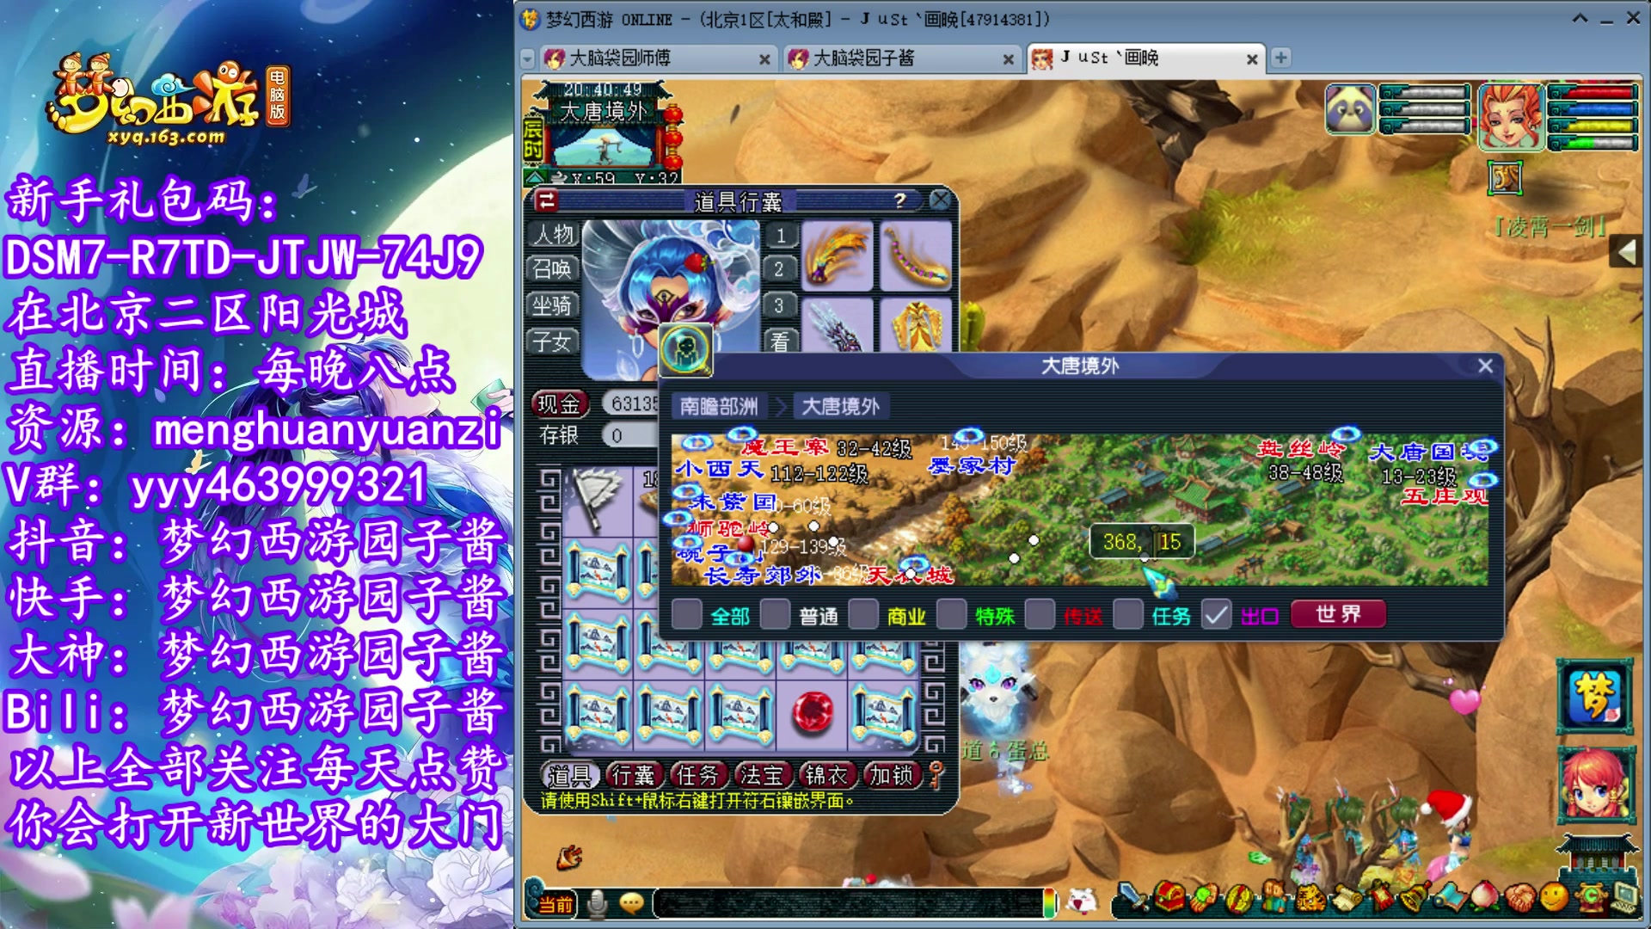Viewport: 1651px width, 929px height.
Task: Open the chat bubble icon
Action: pos(632,903)
